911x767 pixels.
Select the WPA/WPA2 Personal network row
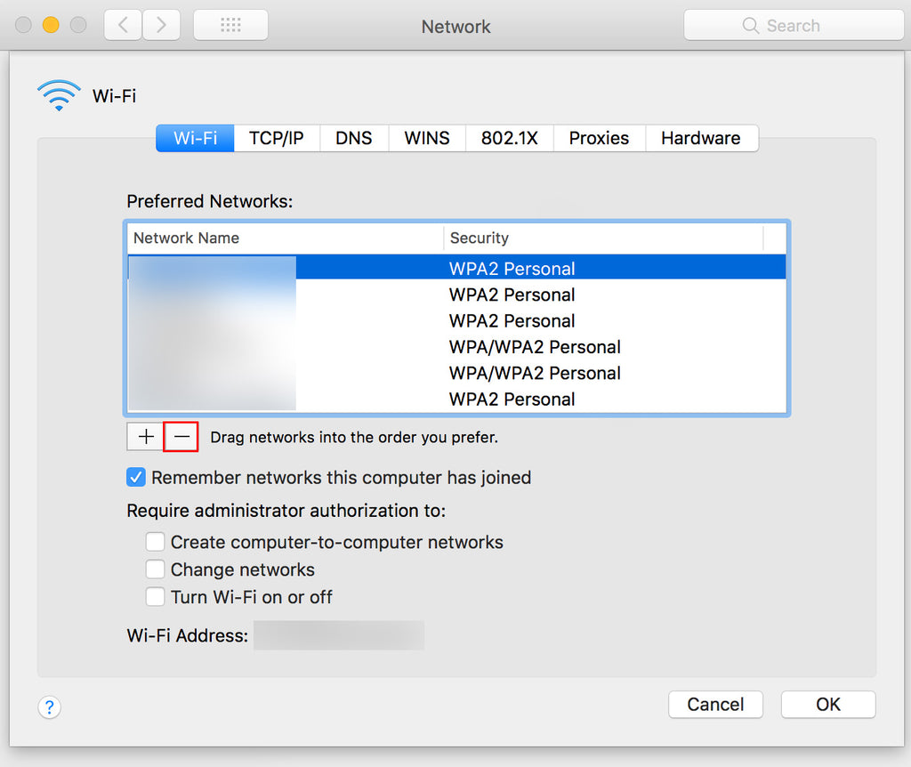point(535,347)
